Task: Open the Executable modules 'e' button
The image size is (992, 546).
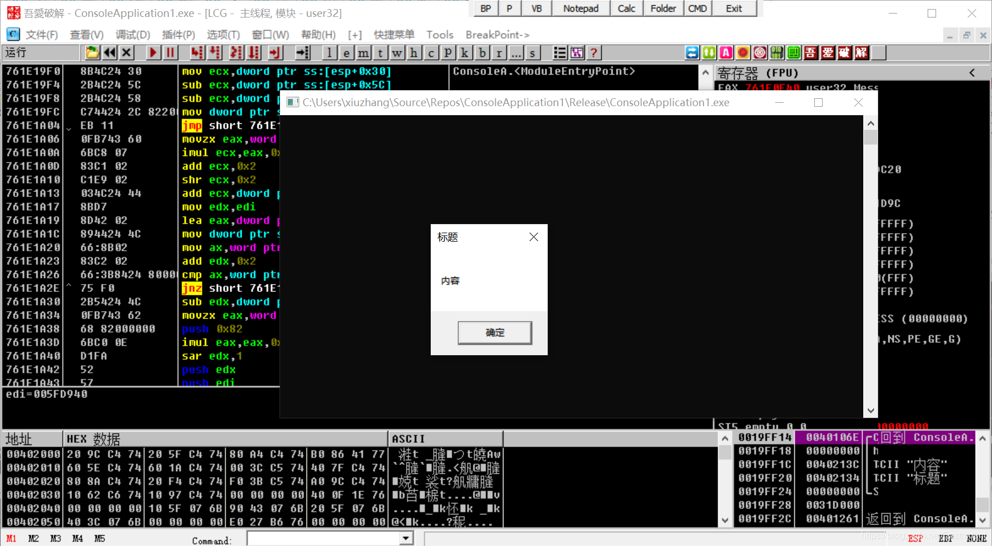Action: [347, 53]
